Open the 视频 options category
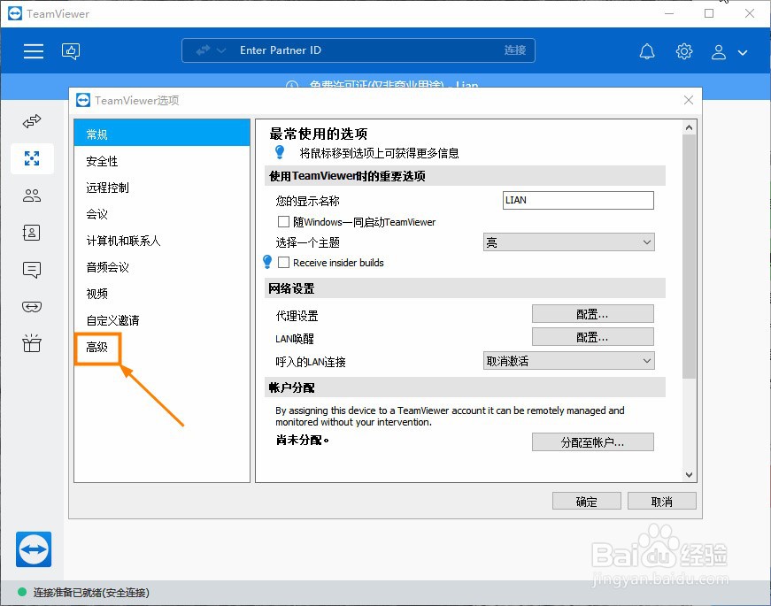This screenshot has height=606, width=771. click(x=162, y=294)
